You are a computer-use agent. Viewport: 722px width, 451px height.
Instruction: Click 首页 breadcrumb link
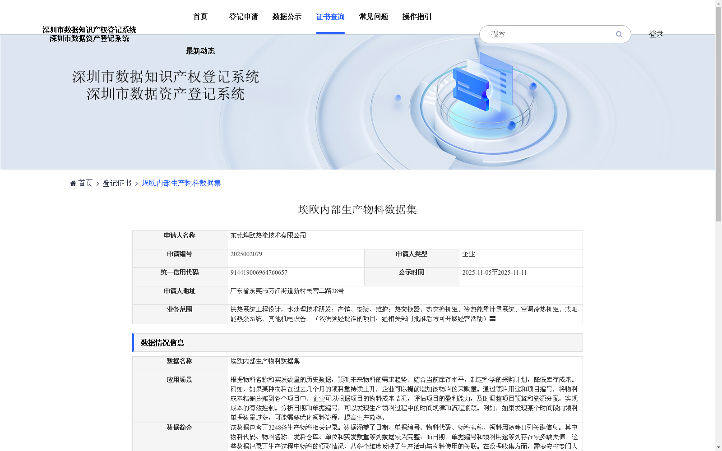pyautogui.click(x=85, y=183)
